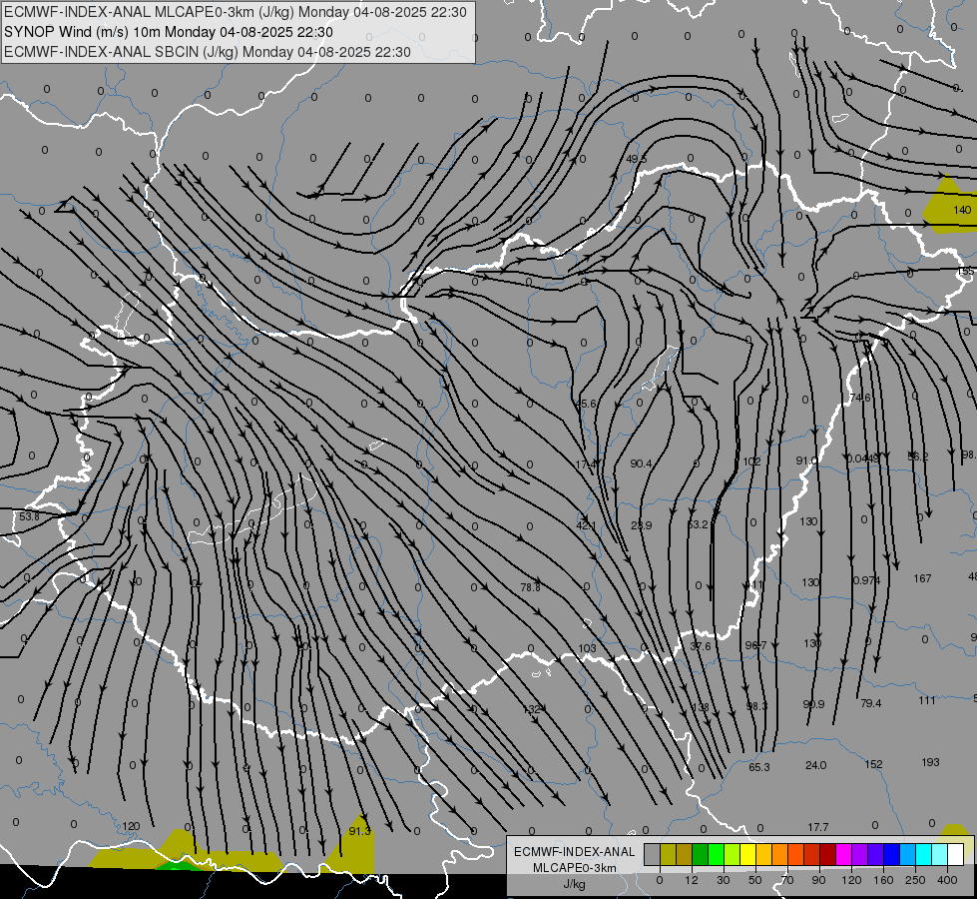977x899 pixels.
Task: Click the map value 103
Action: coord(587,648)
